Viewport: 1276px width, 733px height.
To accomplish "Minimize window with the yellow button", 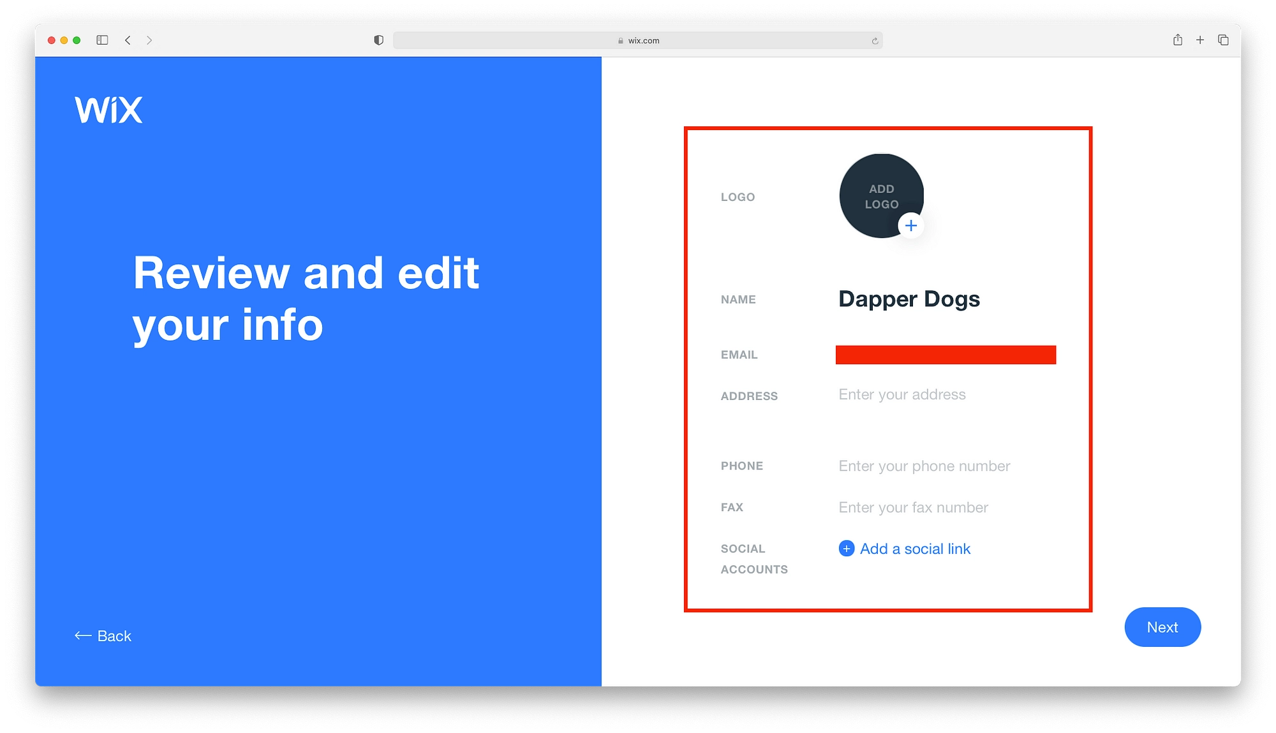I will point(64,40).
